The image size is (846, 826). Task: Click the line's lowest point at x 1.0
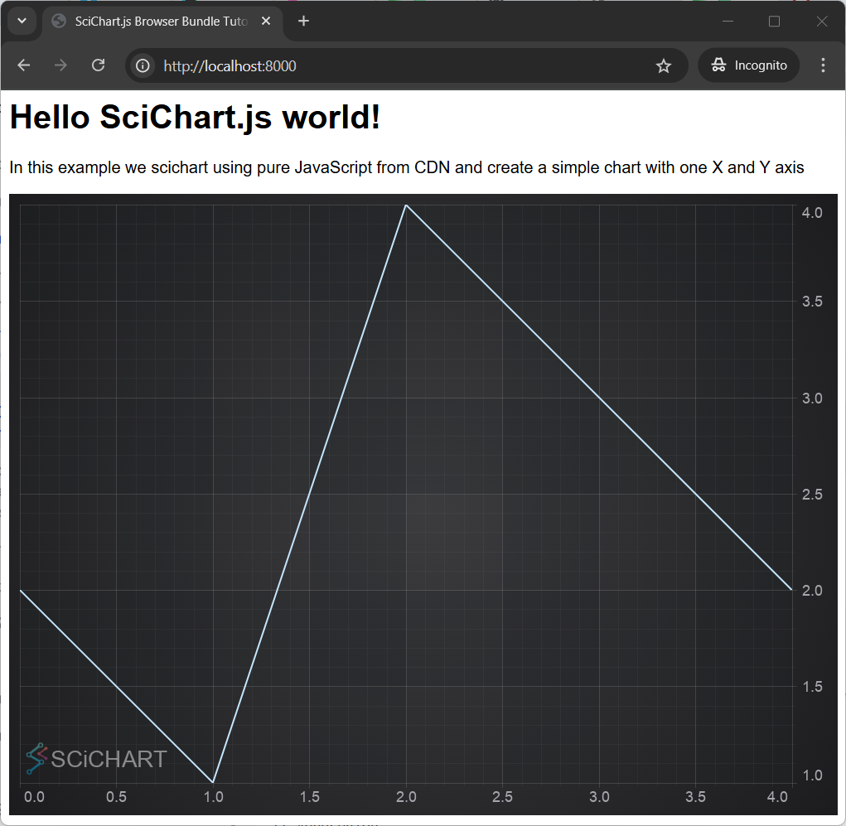pyautogui.click(x=213, y=781)
